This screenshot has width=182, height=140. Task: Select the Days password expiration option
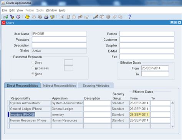coord(33,62)
